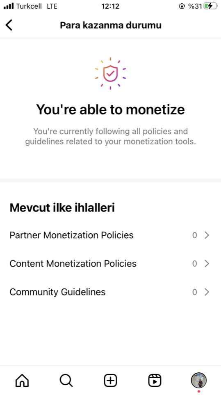
Task: Open the Search magnifier tab
Action: [66, 380]
